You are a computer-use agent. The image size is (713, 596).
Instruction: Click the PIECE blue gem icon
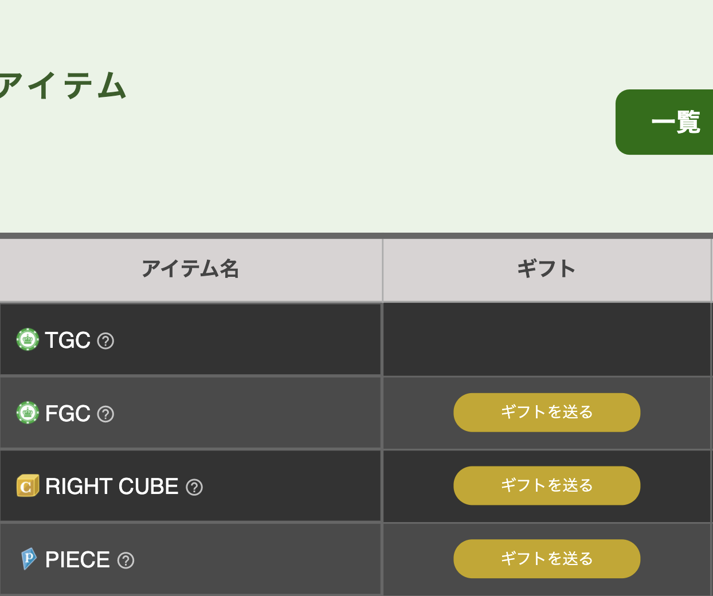pos(29,559)
